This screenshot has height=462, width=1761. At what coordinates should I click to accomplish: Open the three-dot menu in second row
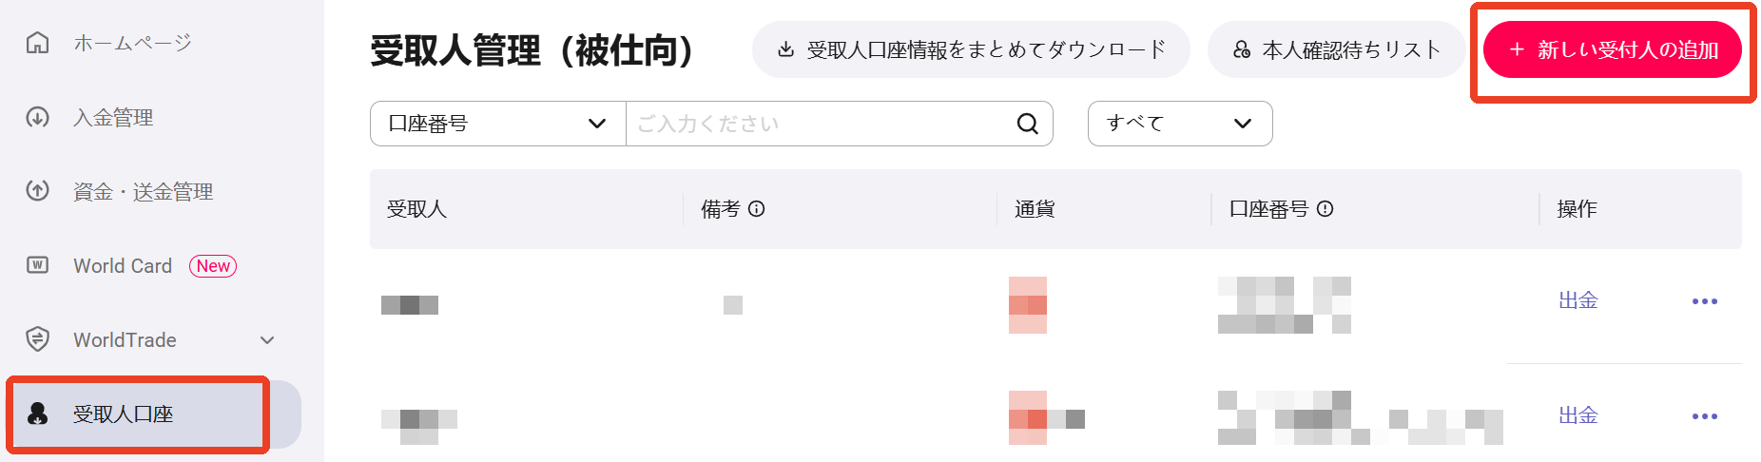click(x=1705, y=416)
